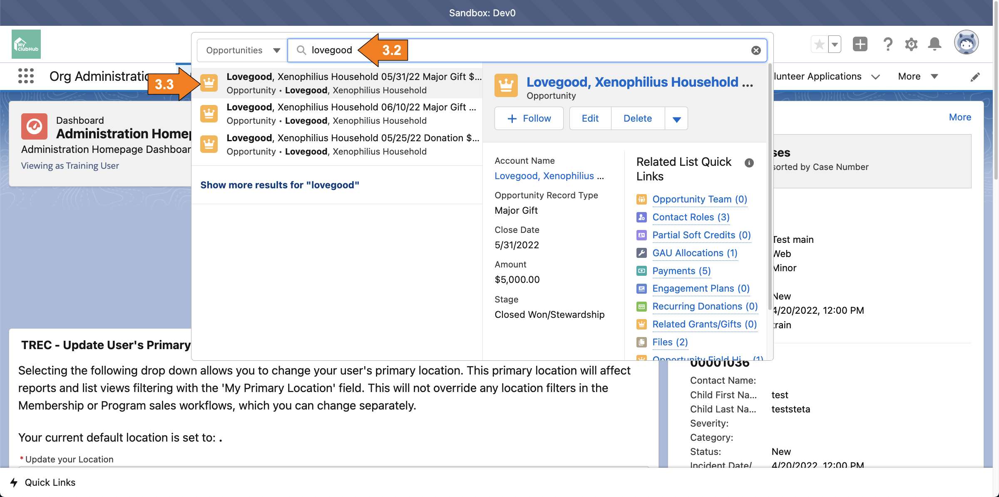Expand more actions arrow beside Delete

676,119
